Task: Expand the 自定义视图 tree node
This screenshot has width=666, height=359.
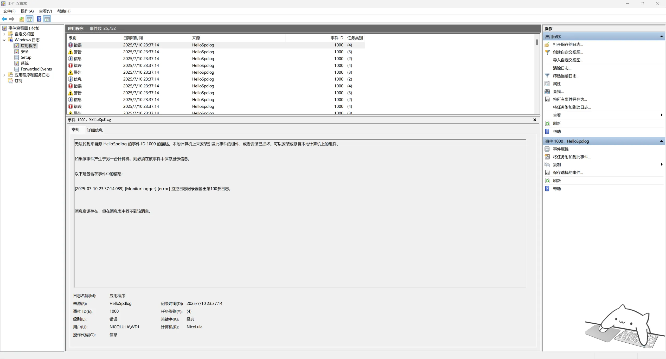Action: pos(4,34)
